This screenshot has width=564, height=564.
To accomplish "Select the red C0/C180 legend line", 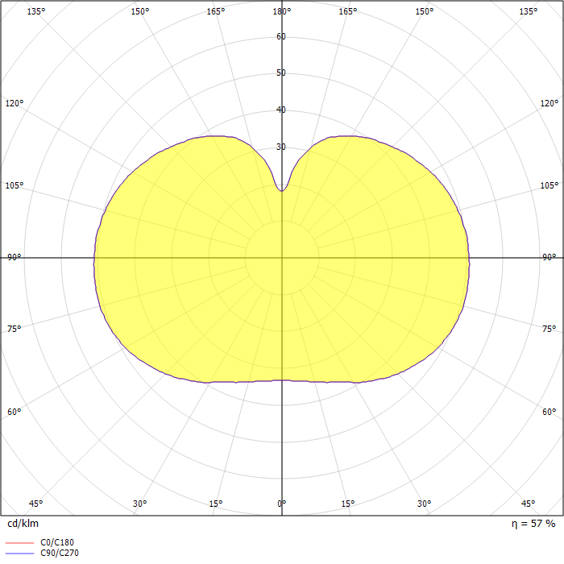I will pos(20,543).
